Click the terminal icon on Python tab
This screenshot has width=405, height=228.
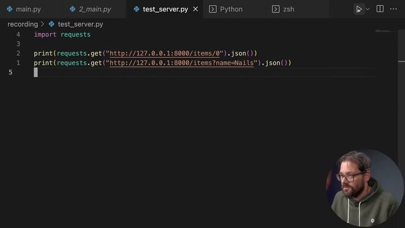point(213,9)
